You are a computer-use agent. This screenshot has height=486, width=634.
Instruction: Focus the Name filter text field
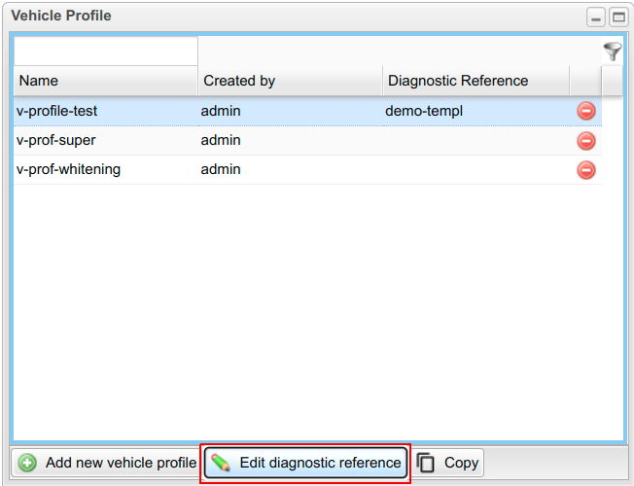coord(105,52)
